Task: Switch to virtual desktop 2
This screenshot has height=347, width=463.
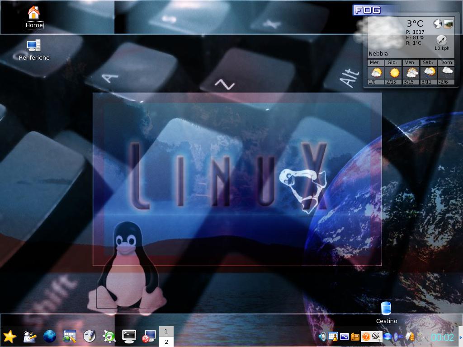Action: (166, 342)
